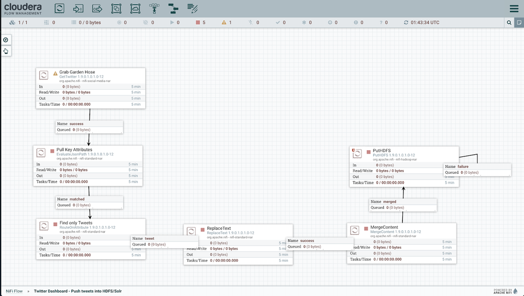524x296 pixels.
Task: Expand the Operate palette panel
Action: [6, 51]
